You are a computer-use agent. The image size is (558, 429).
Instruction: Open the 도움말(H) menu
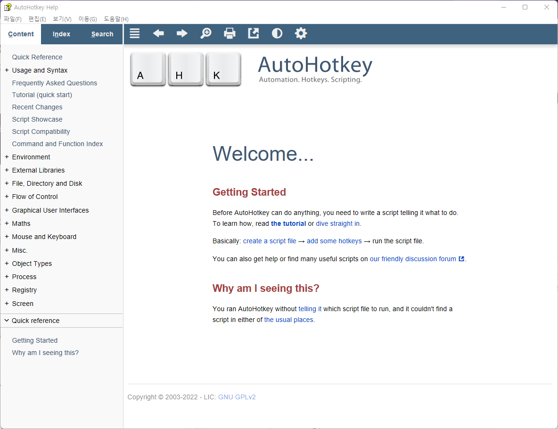(x=116, y=19)
